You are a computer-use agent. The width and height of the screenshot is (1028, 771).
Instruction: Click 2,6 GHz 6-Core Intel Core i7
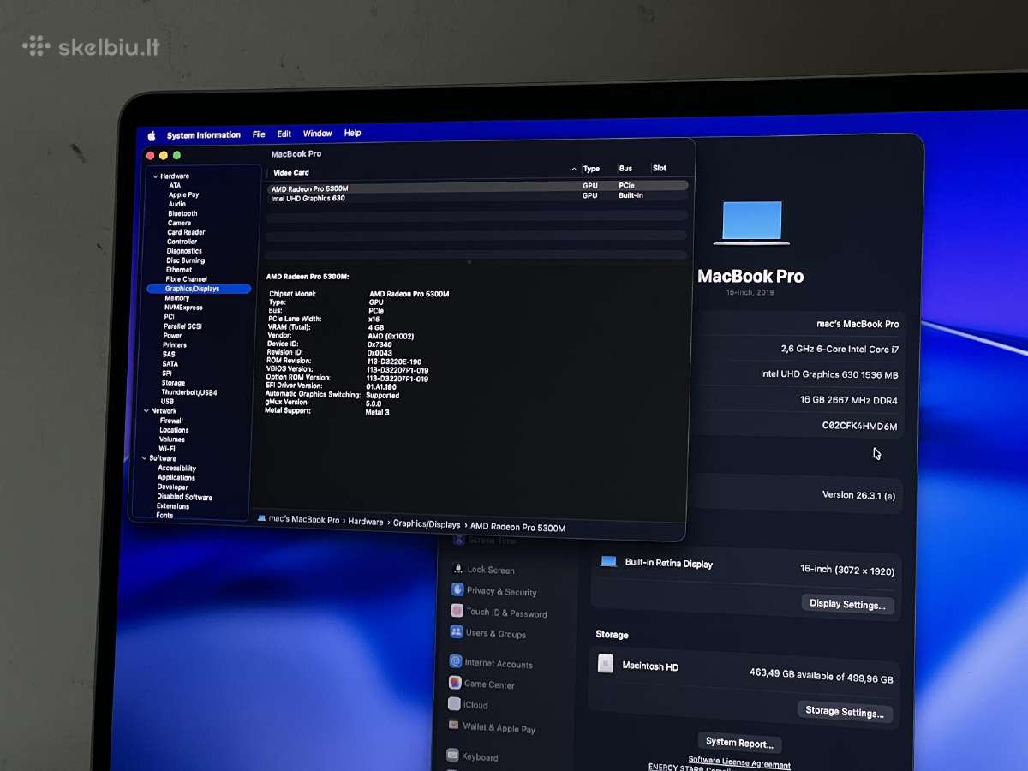pos(840,349)
